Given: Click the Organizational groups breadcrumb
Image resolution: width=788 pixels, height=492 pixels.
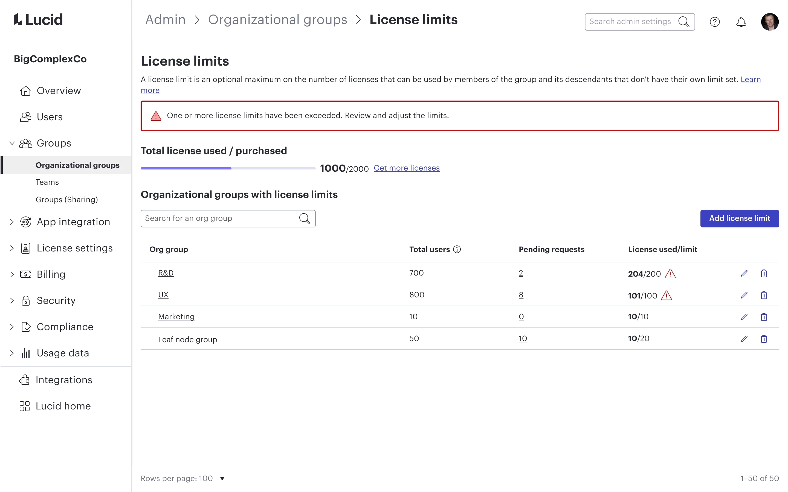Looking at the screenshot, I should 277,19.
